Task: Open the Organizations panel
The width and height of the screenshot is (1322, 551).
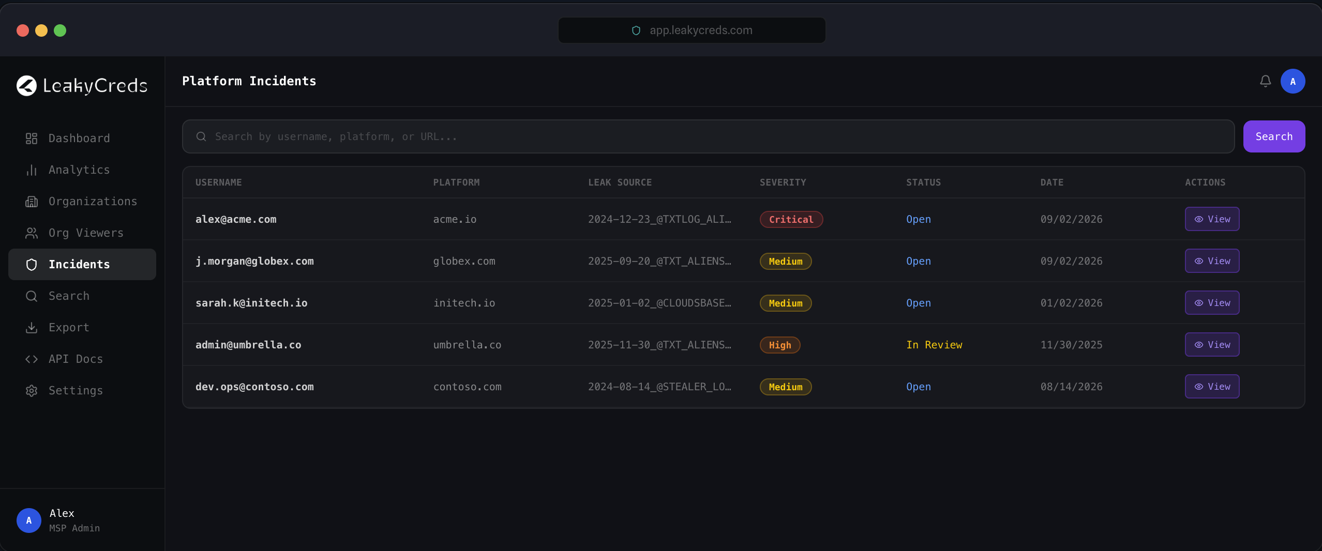Action: coord(32,202)
